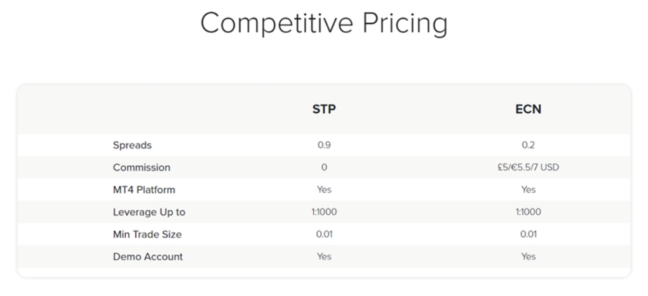
Task: Click the ECN leverage value 1:1000
Action: click(528, 212)
